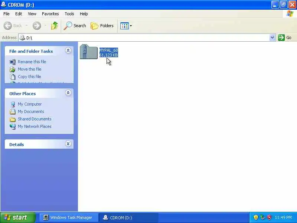The height and width of the screenshot is (223, 297).
Task: Click the Move this file icon
Action: [13, 70]
